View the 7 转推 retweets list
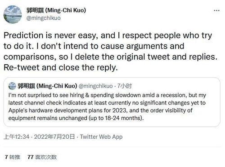The width and height of the screenshot is (225, 167). click(12, 157)
